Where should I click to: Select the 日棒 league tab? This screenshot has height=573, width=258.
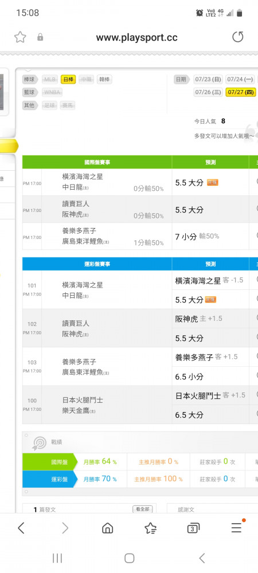pos(68,79)
